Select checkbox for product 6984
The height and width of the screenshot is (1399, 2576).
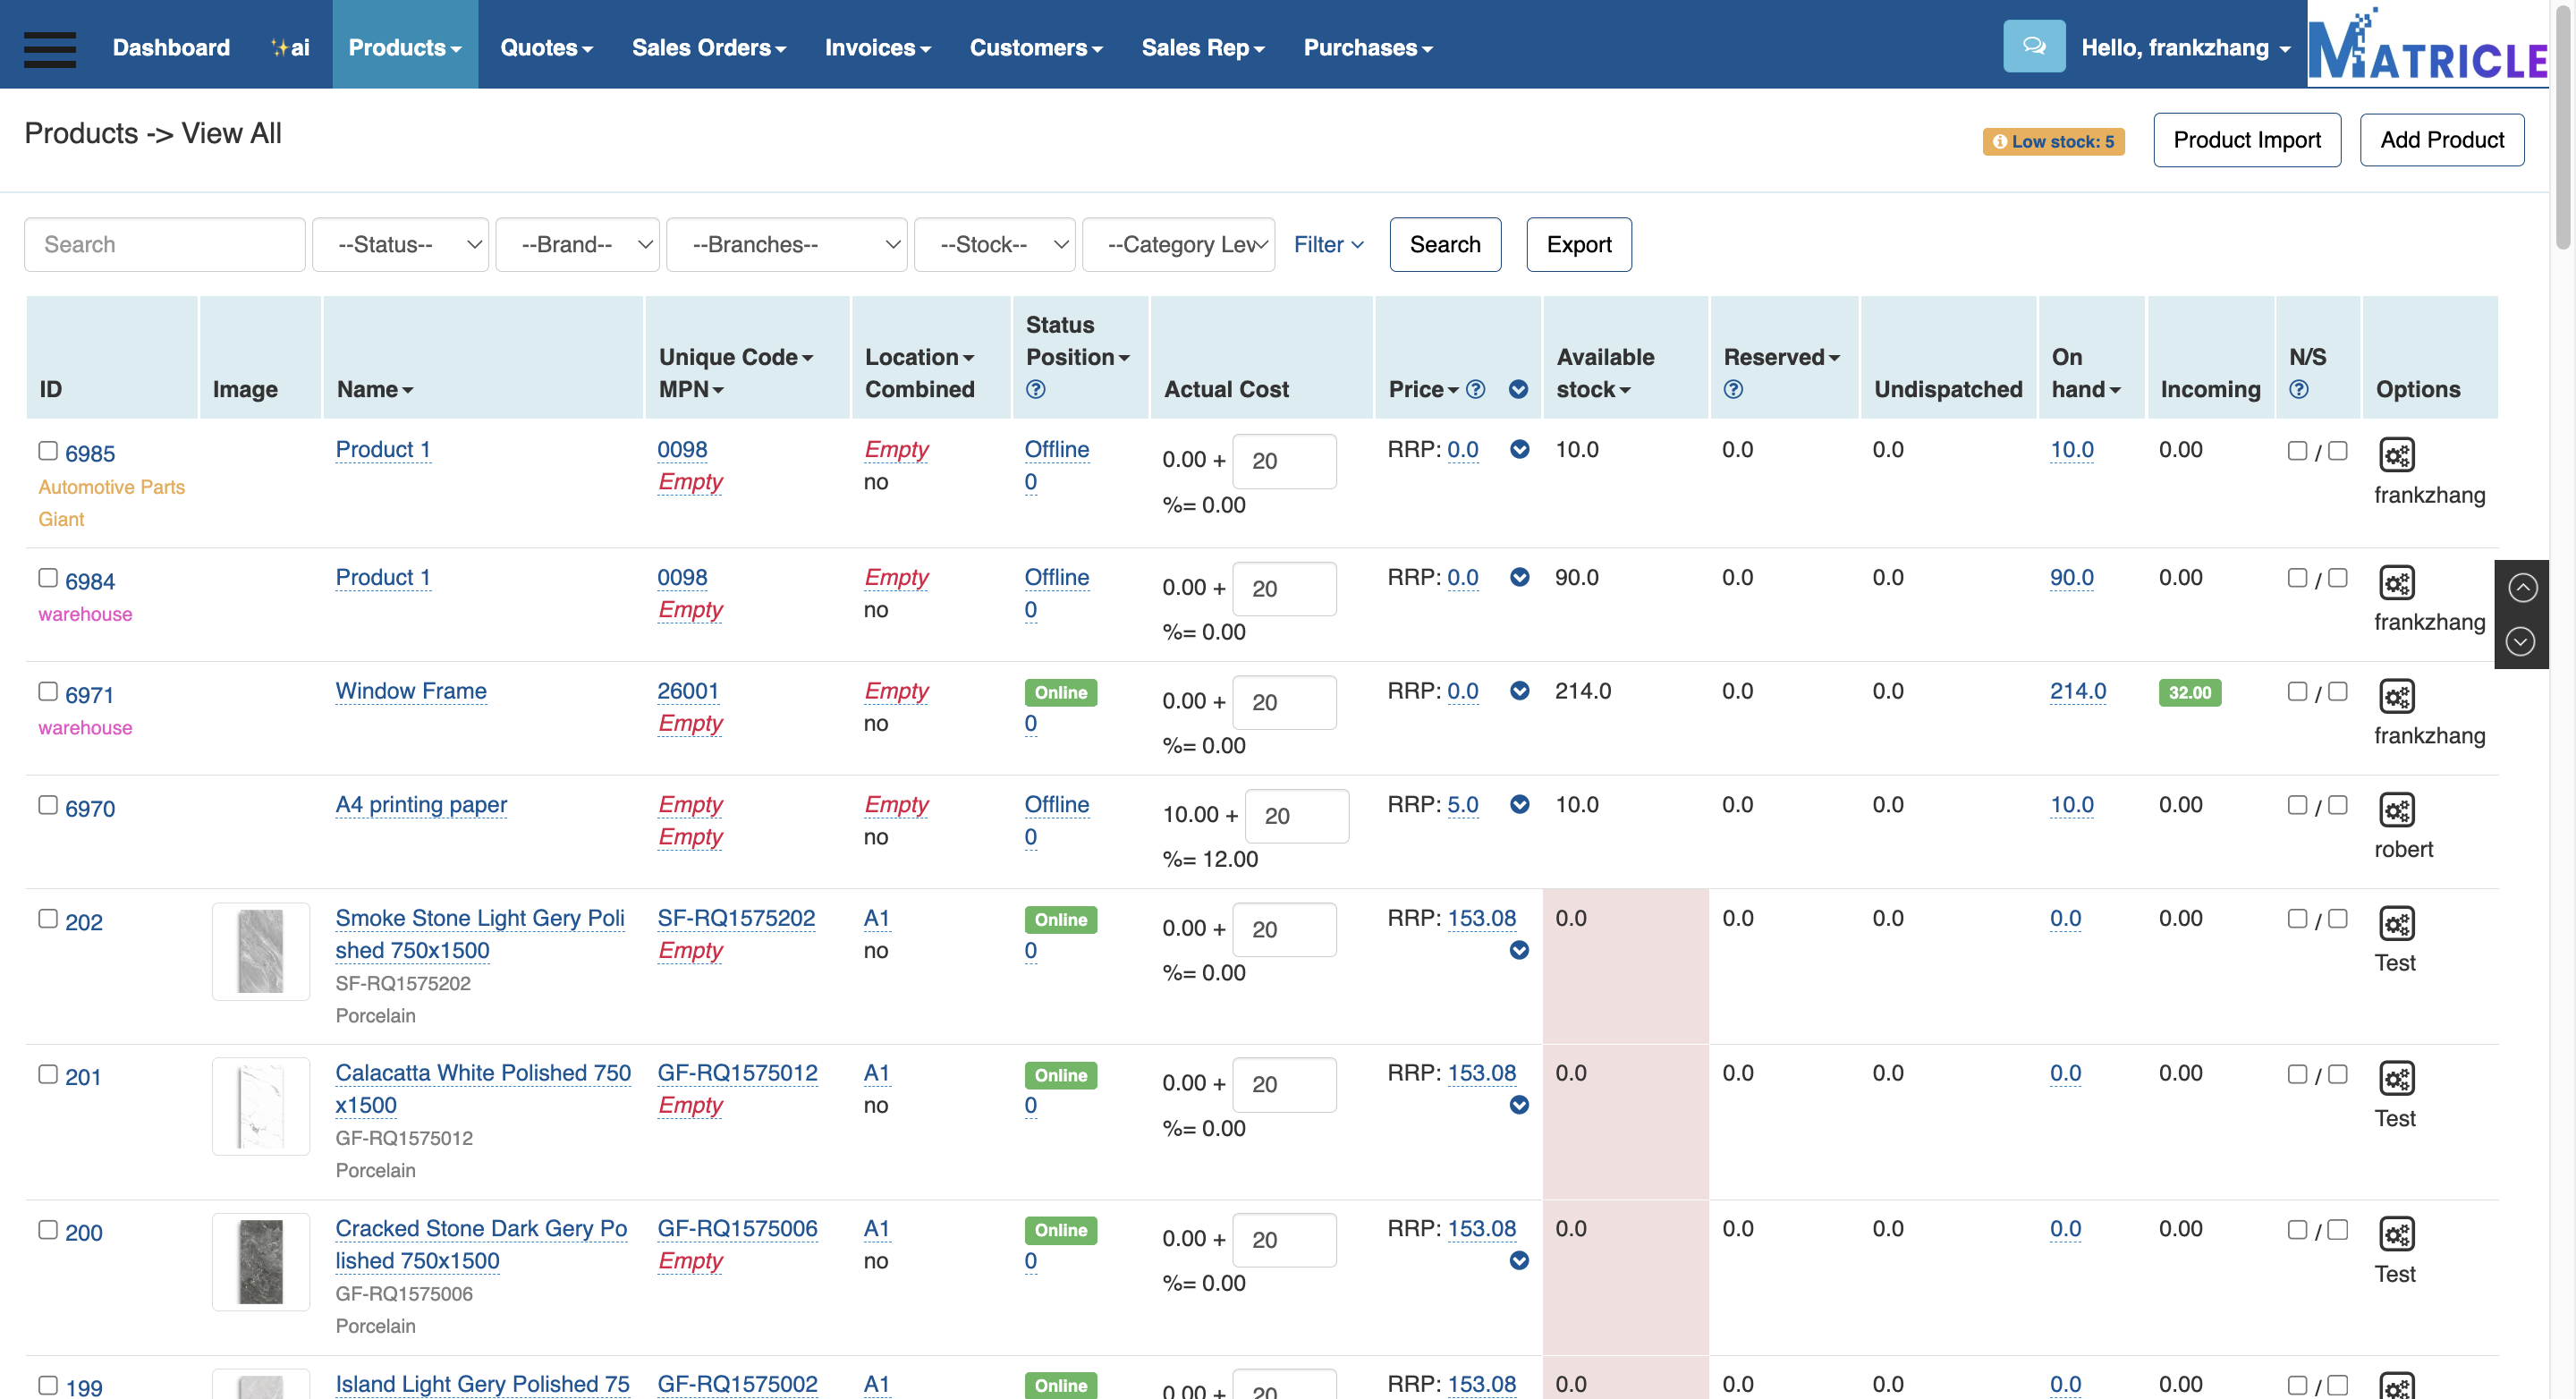pos(48,578)
